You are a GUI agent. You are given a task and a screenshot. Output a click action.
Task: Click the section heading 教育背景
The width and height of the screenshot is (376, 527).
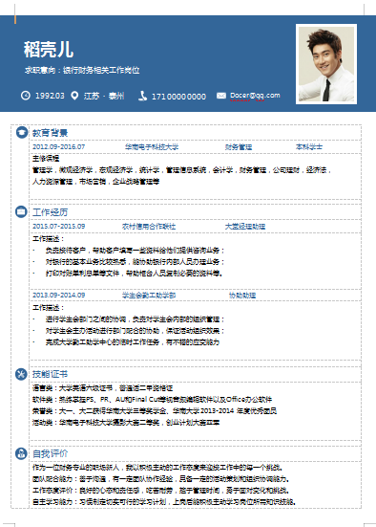pos(50,133)
